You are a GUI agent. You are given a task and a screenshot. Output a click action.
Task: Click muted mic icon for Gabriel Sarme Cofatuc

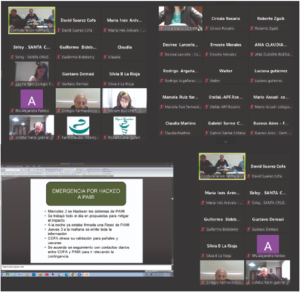(x=207, y=133)
